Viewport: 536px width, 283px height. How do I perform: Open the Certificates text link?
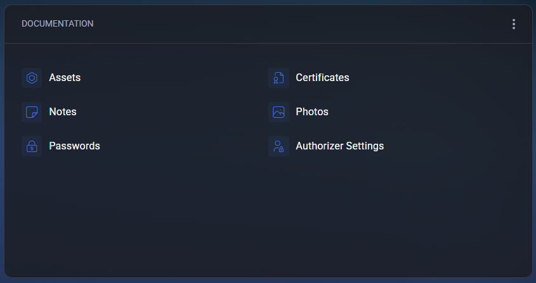click(322, 78)
